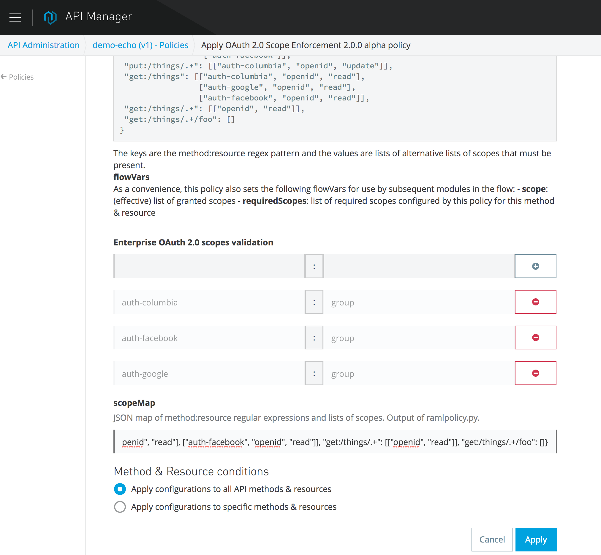Viewport: 601px width, 555px height.
Task: Remove the auth-google scope row
Action: pyautogui.click(x=535, y=373)
